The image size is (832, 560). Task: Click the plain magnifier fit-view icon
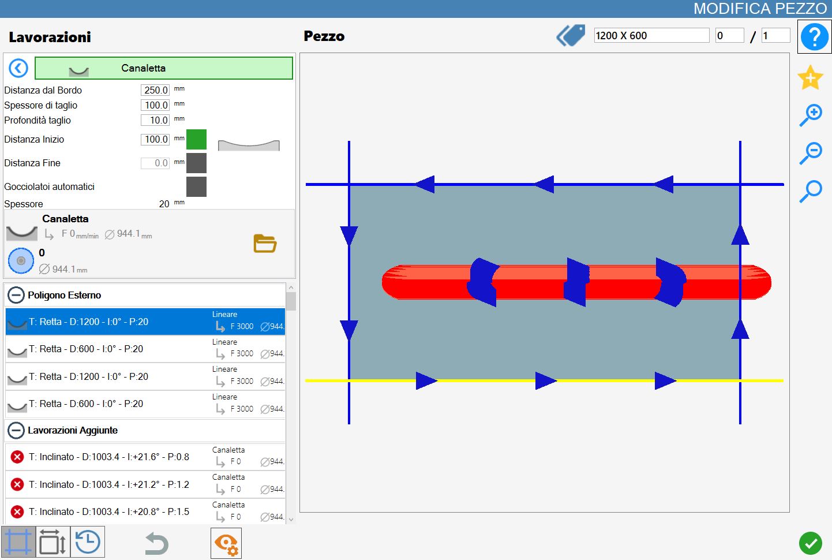tap(811, 191)
